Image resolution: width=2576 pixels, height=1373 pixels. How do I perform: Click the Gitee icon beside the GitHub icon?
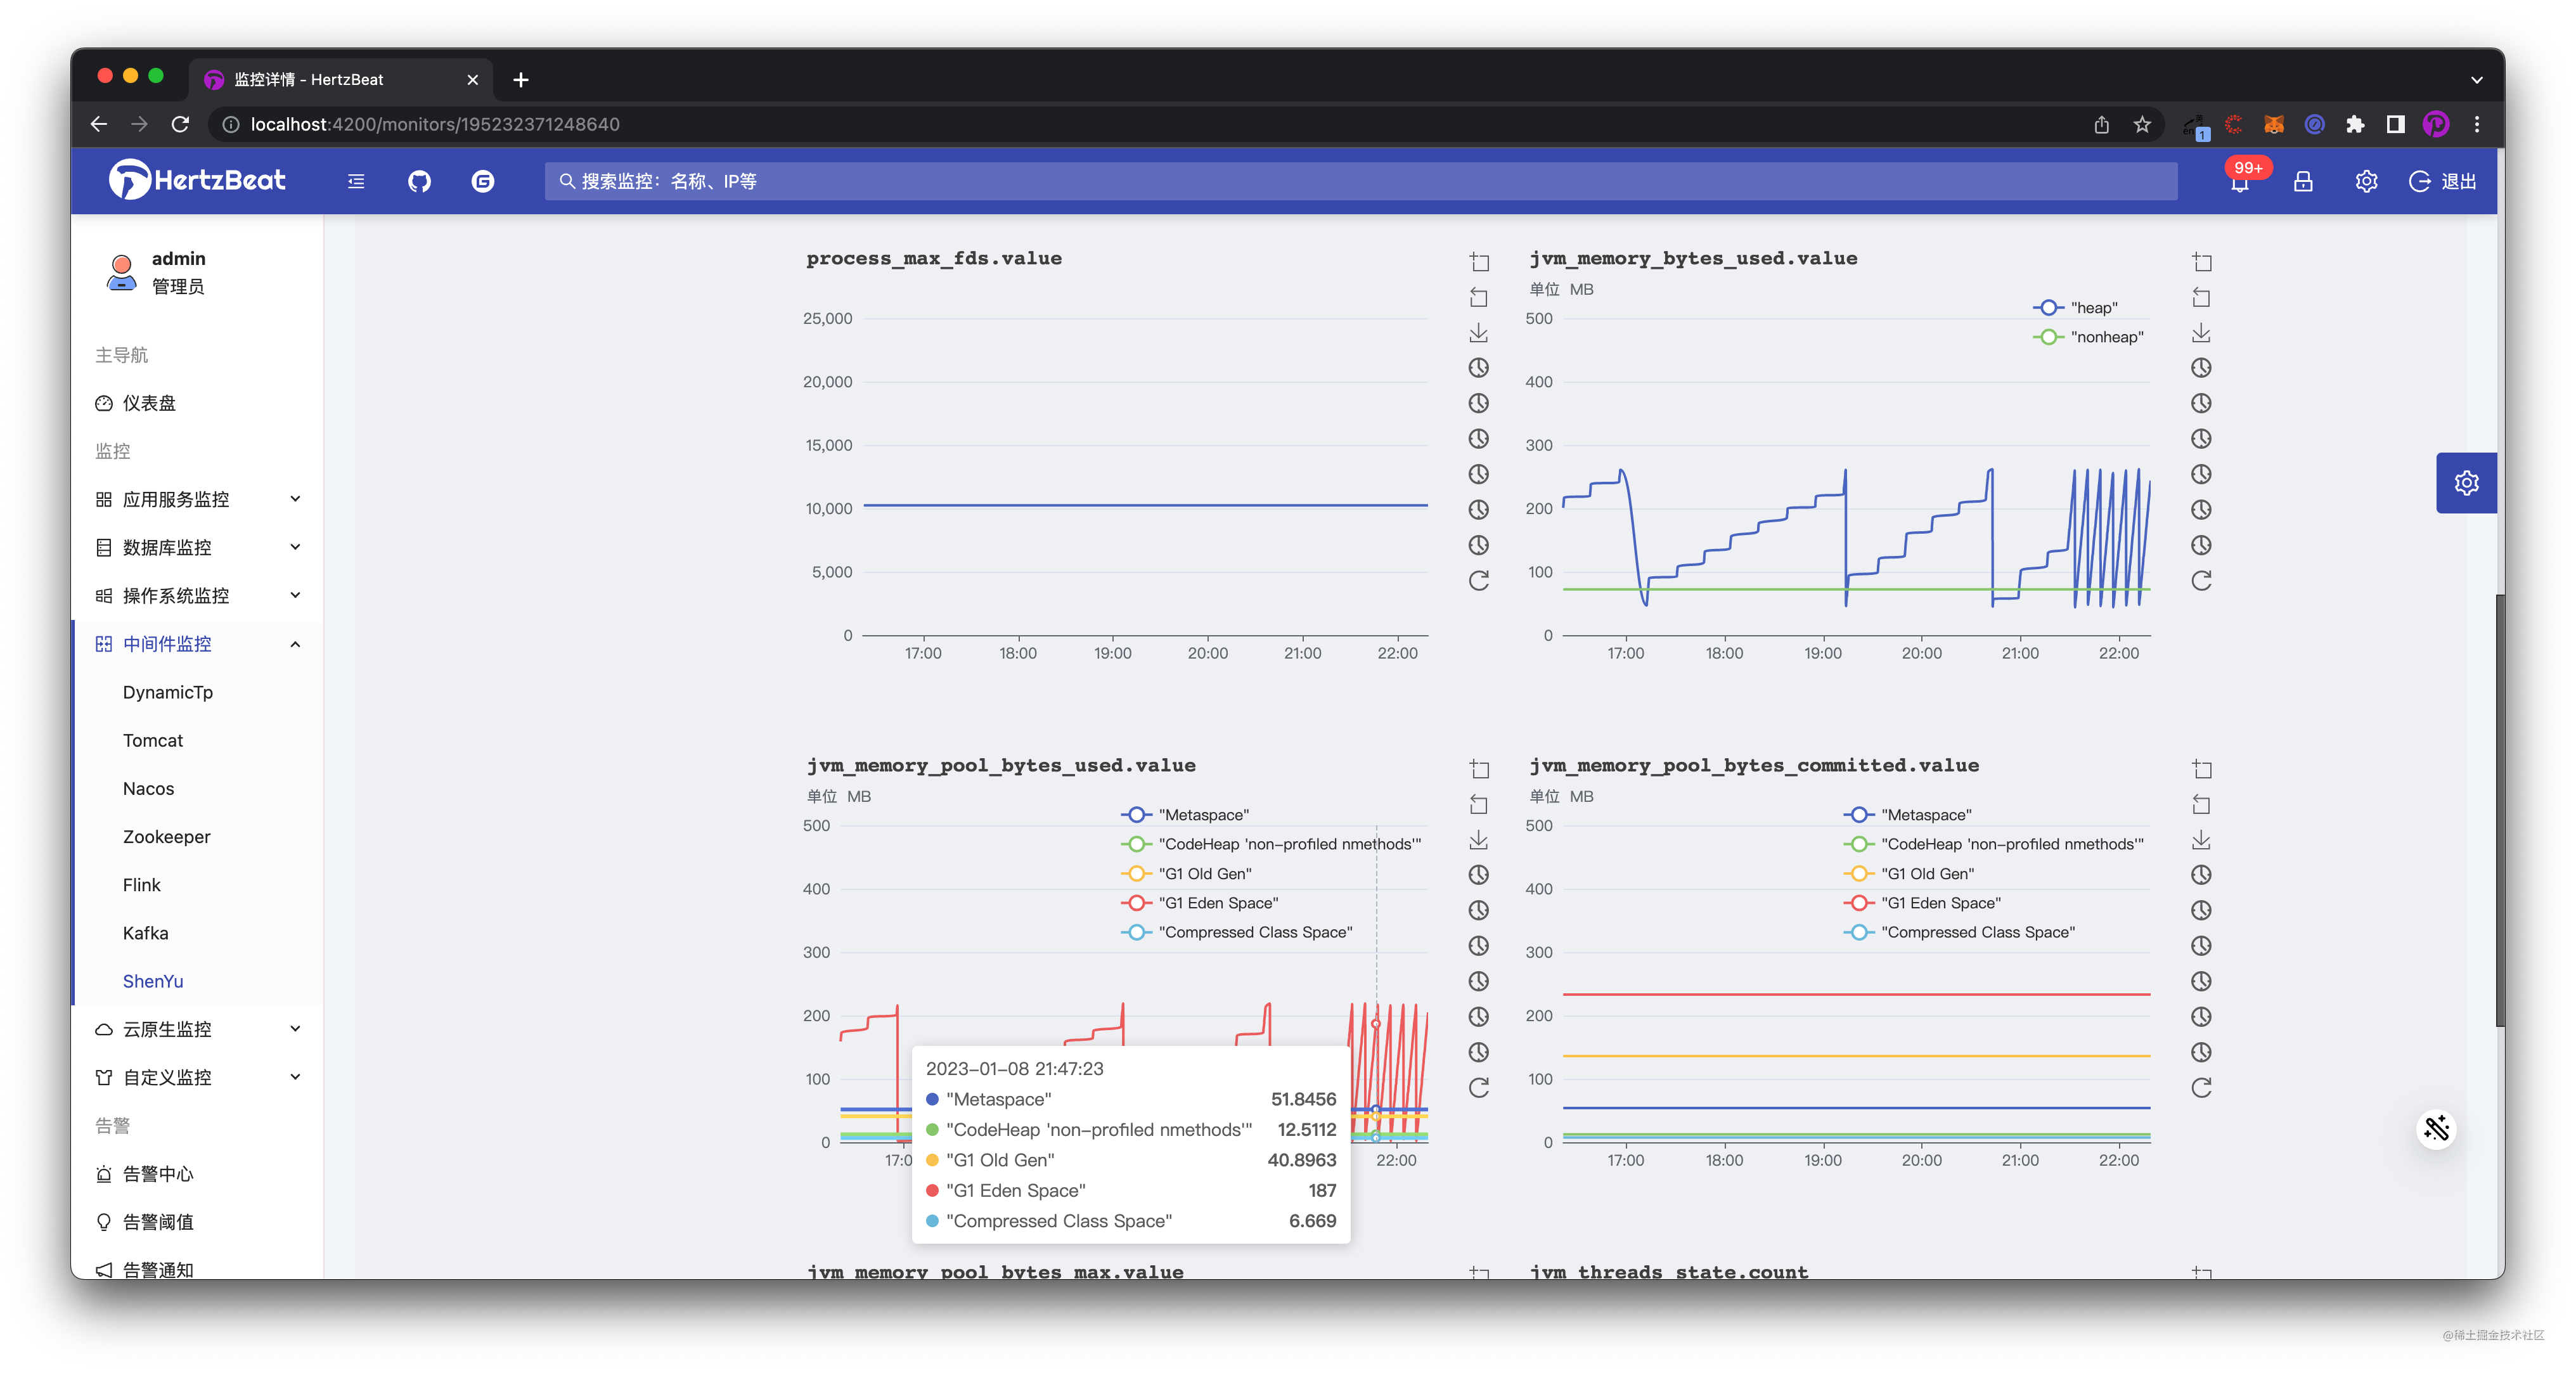point(483,181)
